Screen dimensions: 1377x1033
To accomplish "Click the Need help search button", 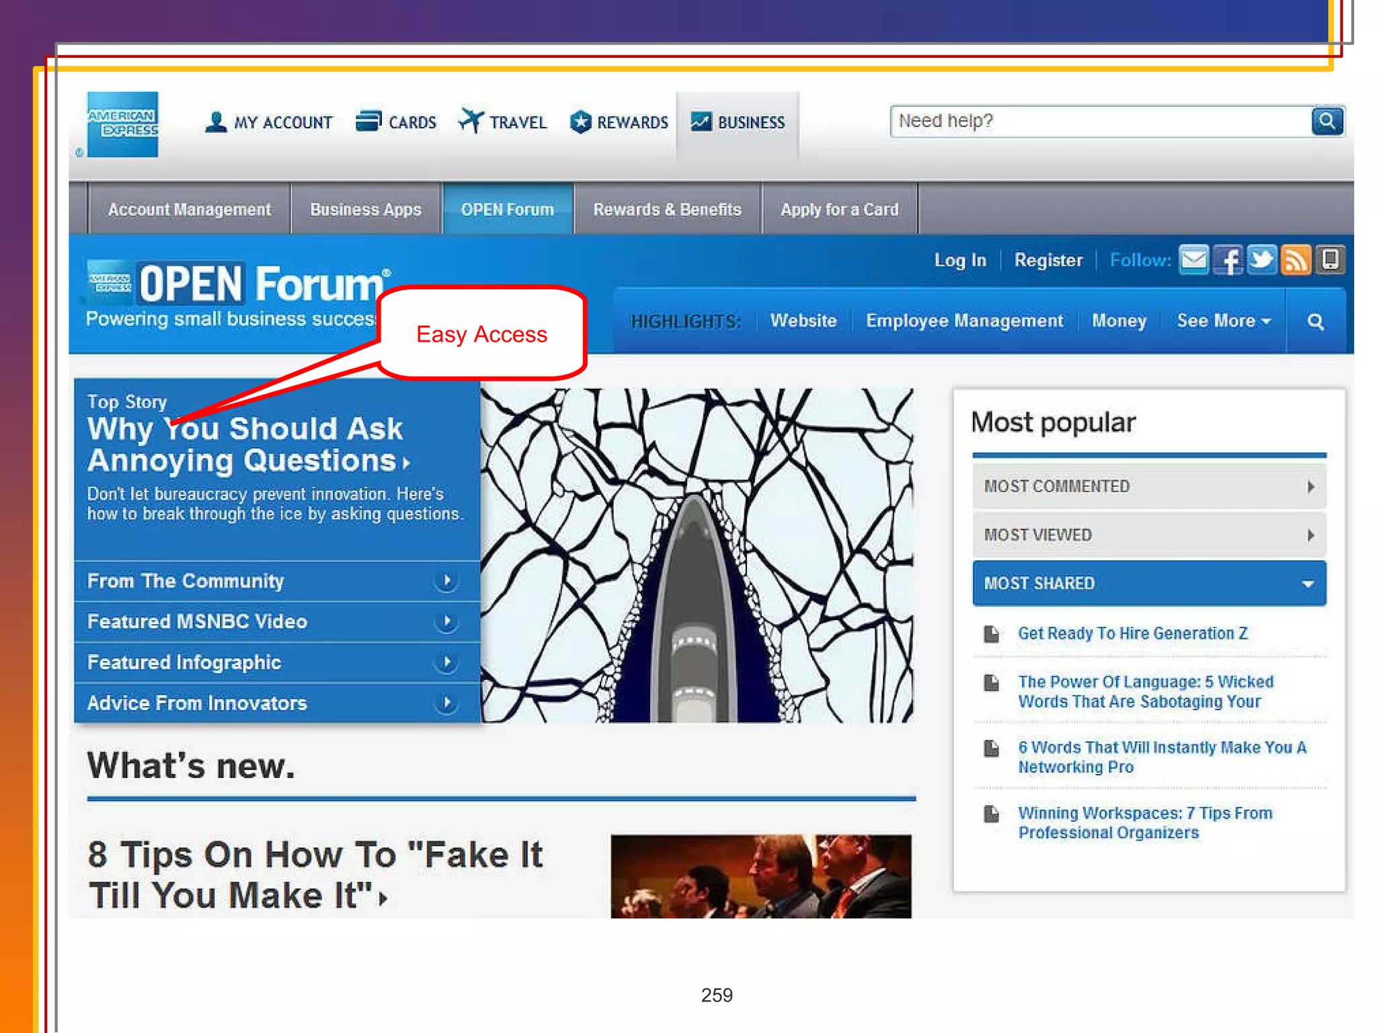I will [1327, 121].
